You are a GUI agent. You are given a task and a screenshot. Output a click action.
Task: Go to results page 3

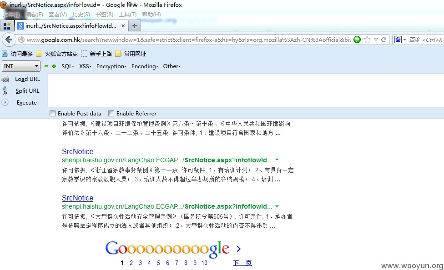(140, 263)
